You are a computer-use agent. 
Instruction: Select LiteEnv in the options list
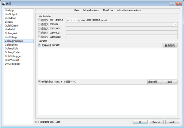point(19,22)
